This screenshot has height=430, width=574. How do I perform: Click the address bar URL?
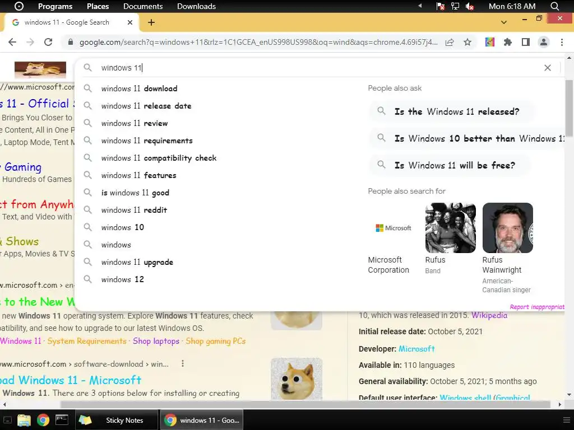(x=258, y=42)
